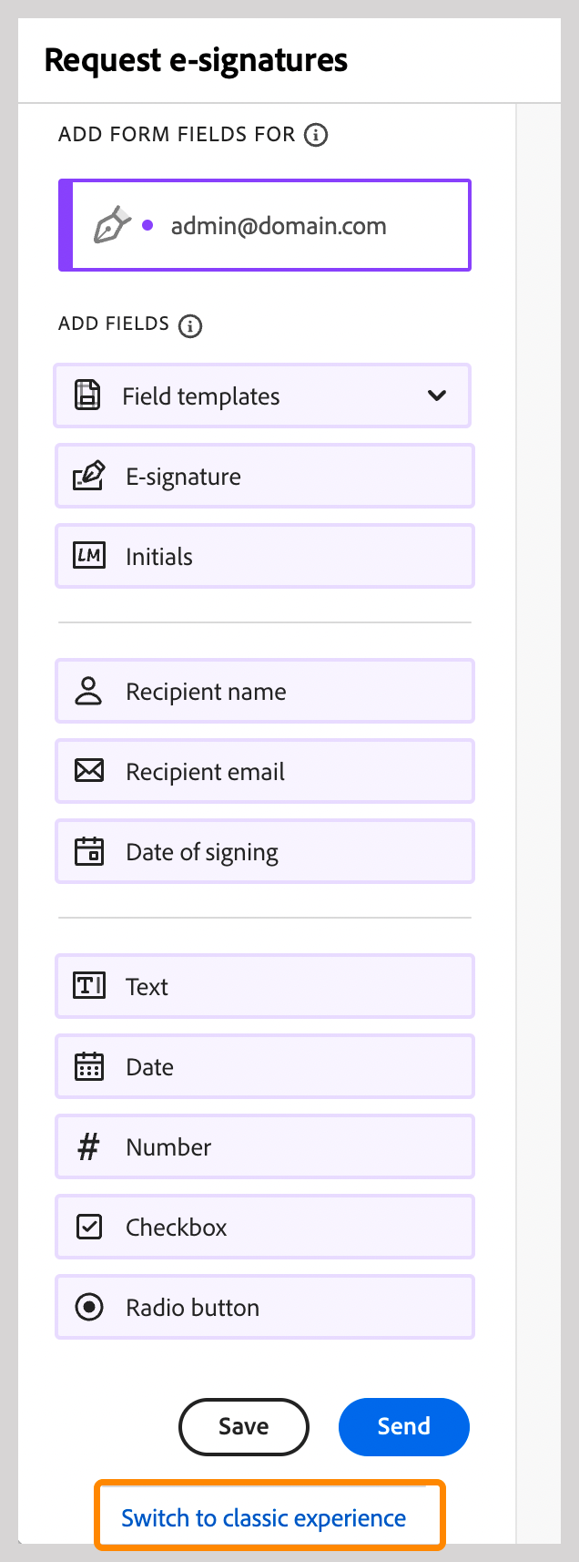Click the Recipient name person icon
This screenshot has width=579, height=1562.
[88, 691]
